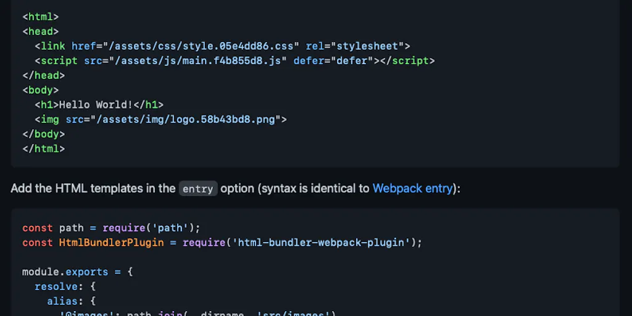The height and width of the screenshot is (316, 632).
Task: Click the 'html-bundler-webpack-plugin' string
Action: pyautogui.click(x=321, y=243)
